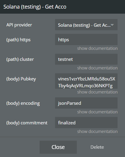The image size is (125, 157).
Task: Close the property editor with Close button
Action: click(58, 147)
